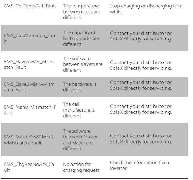Click "The cell manufacture is different" description
Image resolution: width=193 pixels, height=180 pixels.
pos(79,110)
